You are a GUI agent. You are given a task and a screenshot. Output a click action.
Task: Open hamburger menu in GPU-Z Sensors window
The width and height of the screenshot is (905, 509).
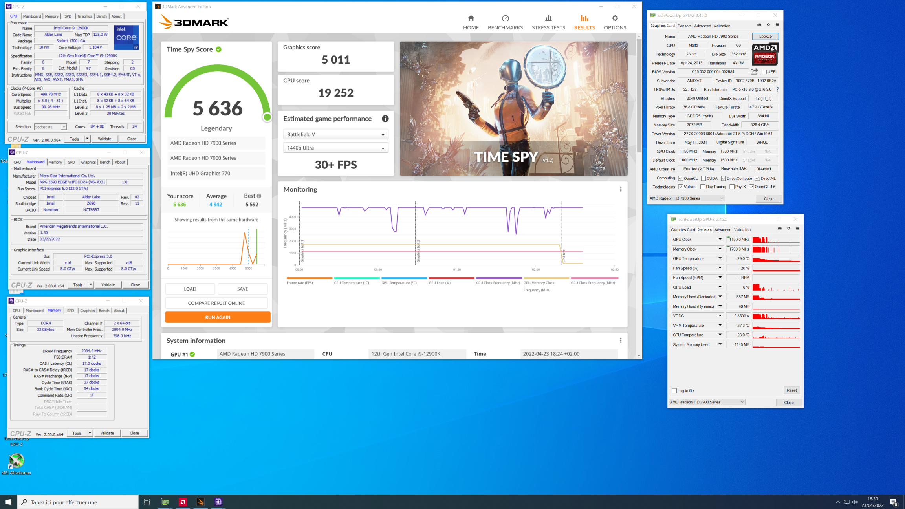(797, 229)
